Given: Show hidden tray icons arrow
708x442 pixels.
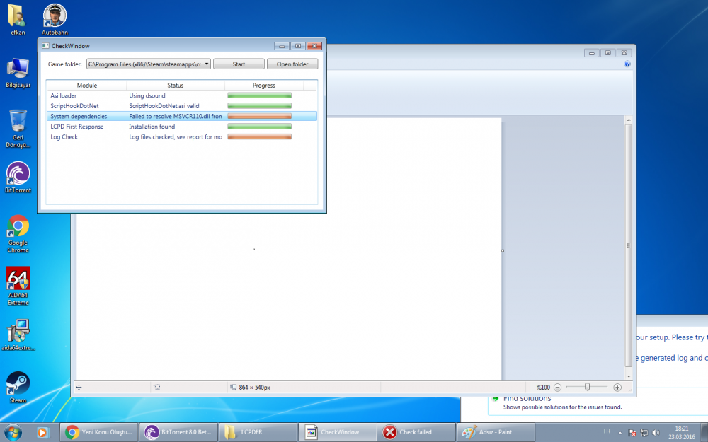Looking at the screenshot, I should coord(620,433).
